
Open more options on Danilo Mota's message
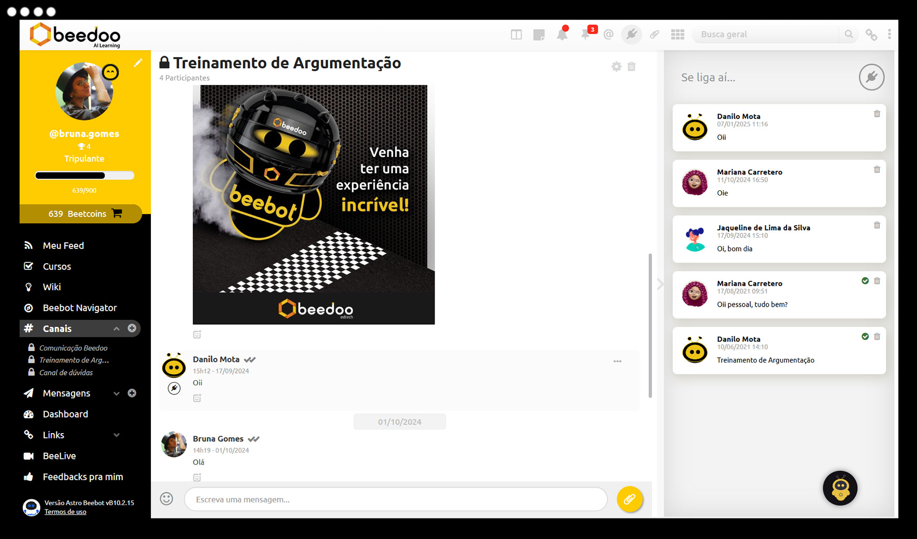coord(618,361)
